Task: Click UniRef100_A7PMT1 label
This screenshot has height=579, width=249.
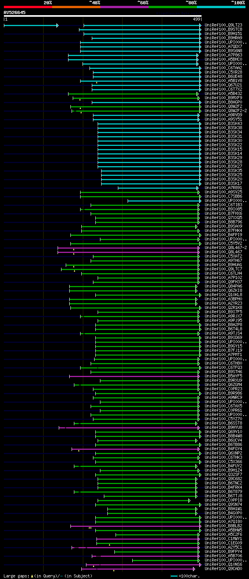Action: pyautogui.click(x=223, y=355)
